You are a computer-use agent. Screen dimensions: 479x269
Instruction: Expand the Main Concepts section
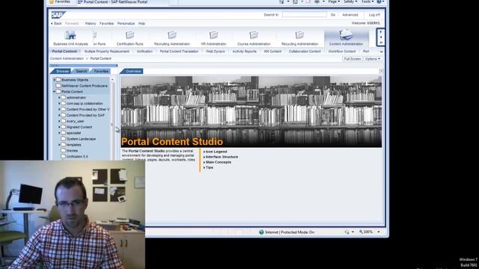pos(217,162)
